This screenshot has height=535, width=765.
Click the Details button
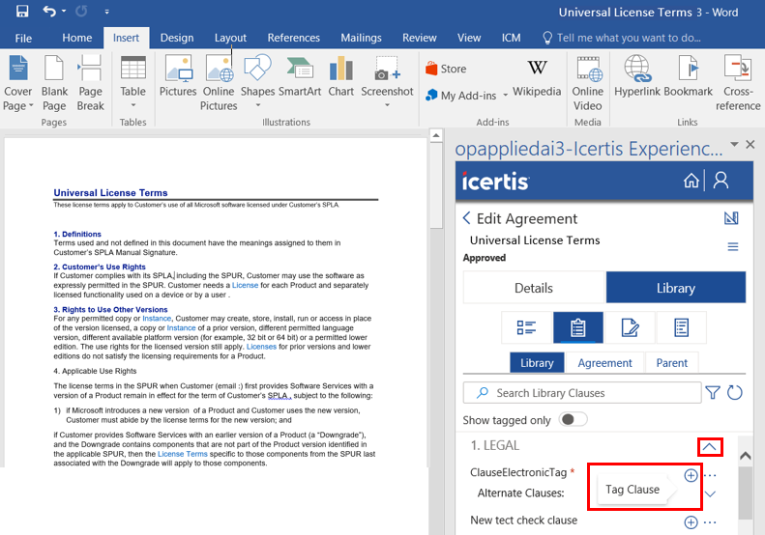533,288
